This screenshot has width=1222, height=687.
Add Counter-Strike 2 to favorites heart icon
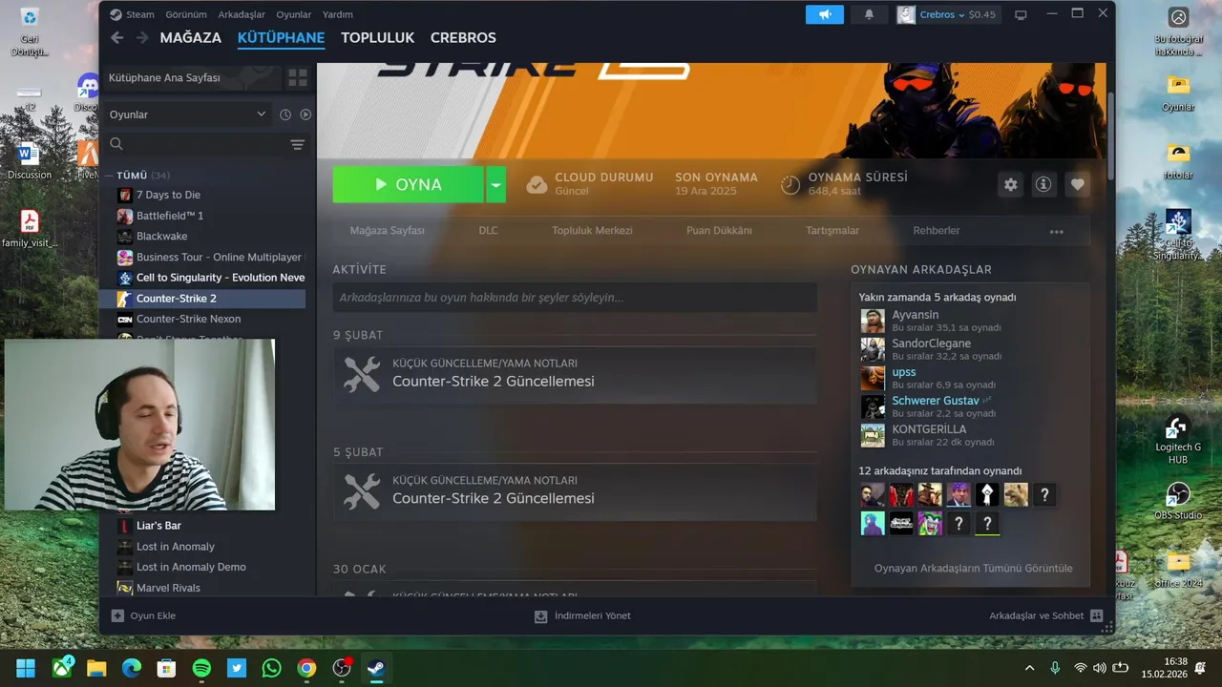[1077, 185]
